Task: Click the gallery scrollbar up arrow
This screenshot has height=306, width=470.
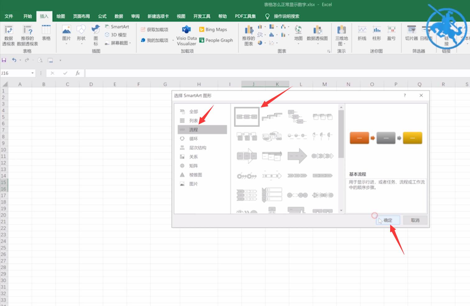Action: (x=341, y=107)
